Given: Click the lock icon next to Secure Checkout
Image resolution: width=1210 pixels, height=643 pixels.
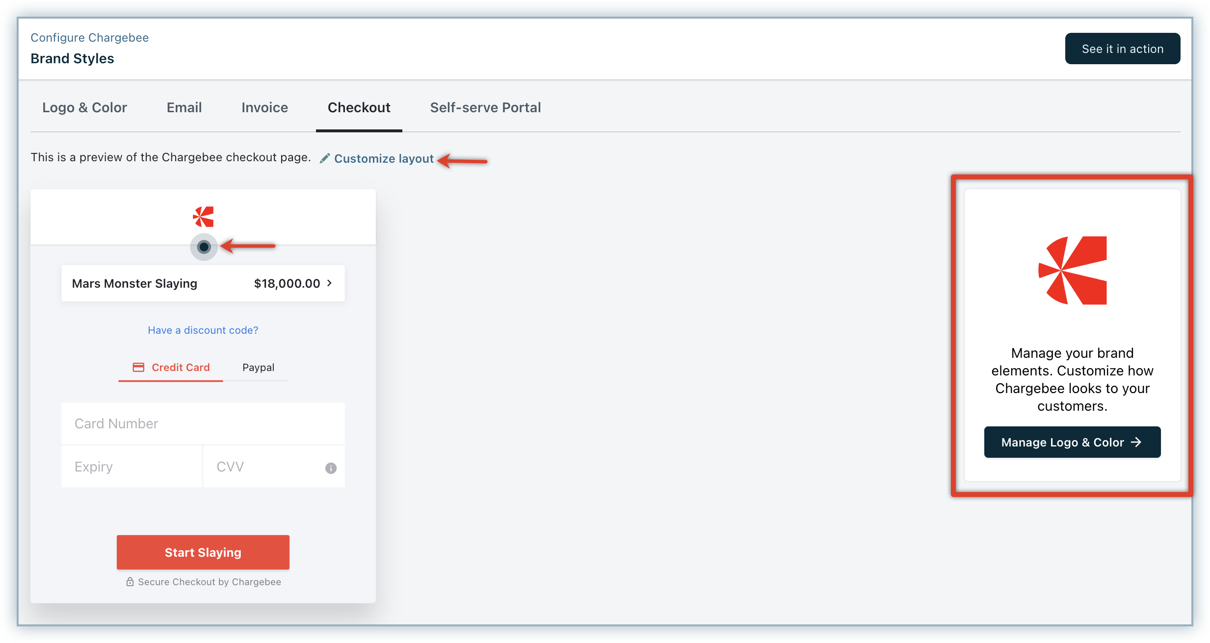Looking at the screenshot, I should pyautogui.click(x=130, y=582).
